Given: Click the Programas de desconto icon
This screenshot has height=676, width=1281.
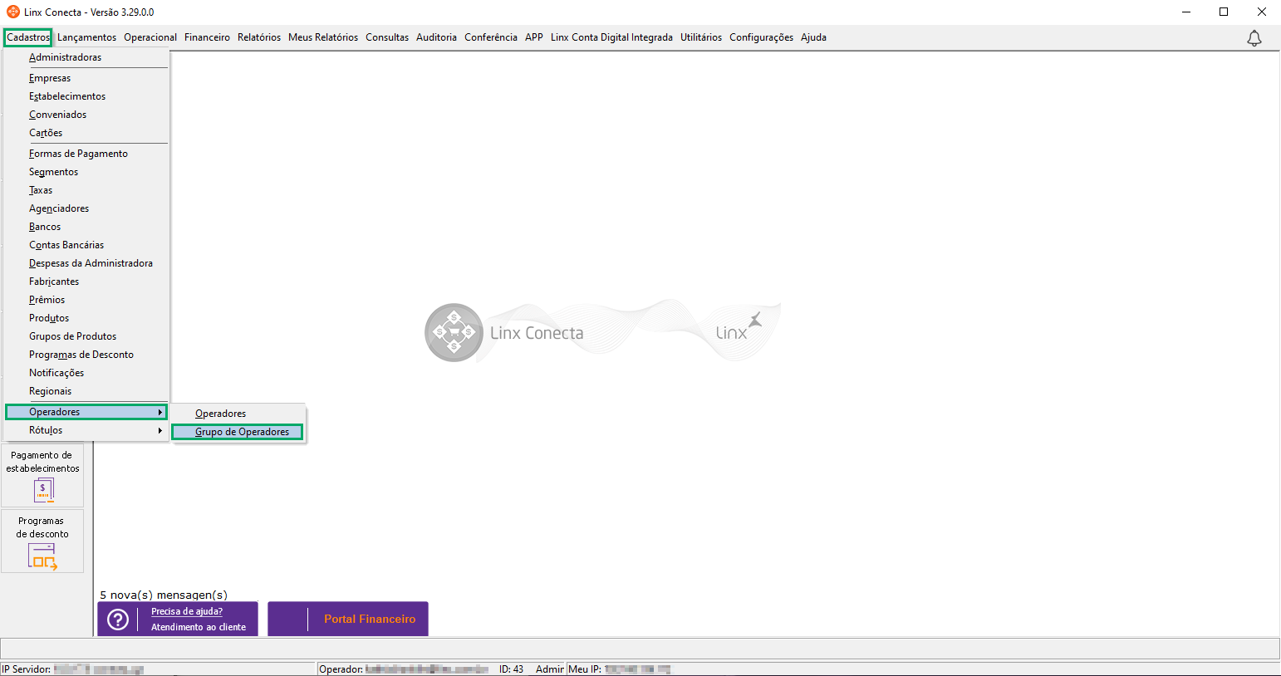Looking at the screenshot, I should [42, 556].
